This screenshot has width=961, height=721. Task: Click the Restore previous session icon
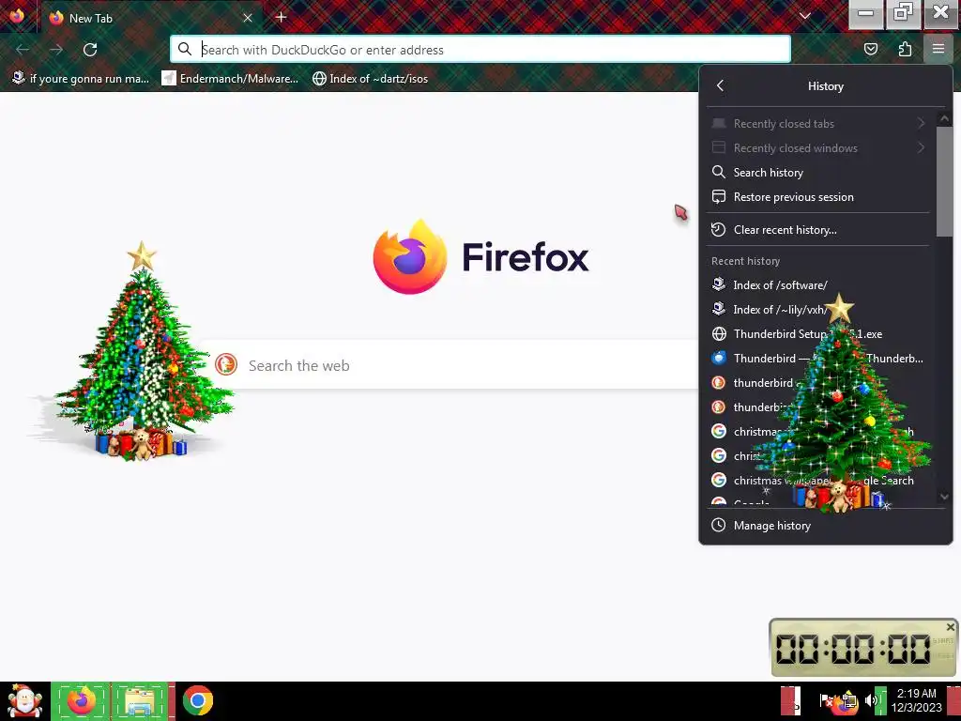[x=718, y=197]
